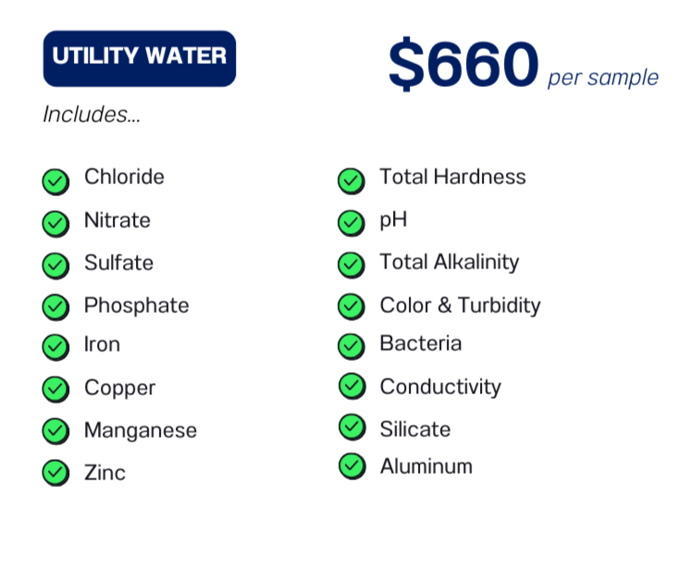Click the green checkmark beside Nitrate
The height and width of the screenshot is (582, 691).
click(x=56, y=224)
